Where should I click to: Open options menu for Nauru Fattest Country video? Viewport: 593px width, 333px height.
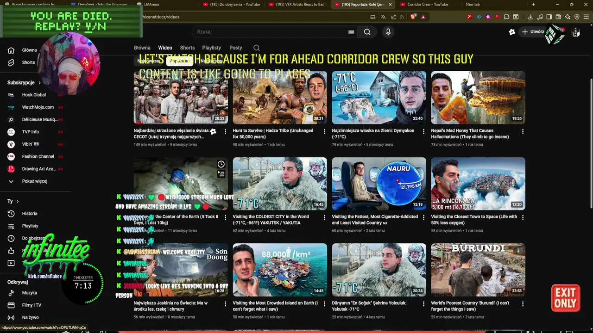pyautogui.click(x=423, y=217)
